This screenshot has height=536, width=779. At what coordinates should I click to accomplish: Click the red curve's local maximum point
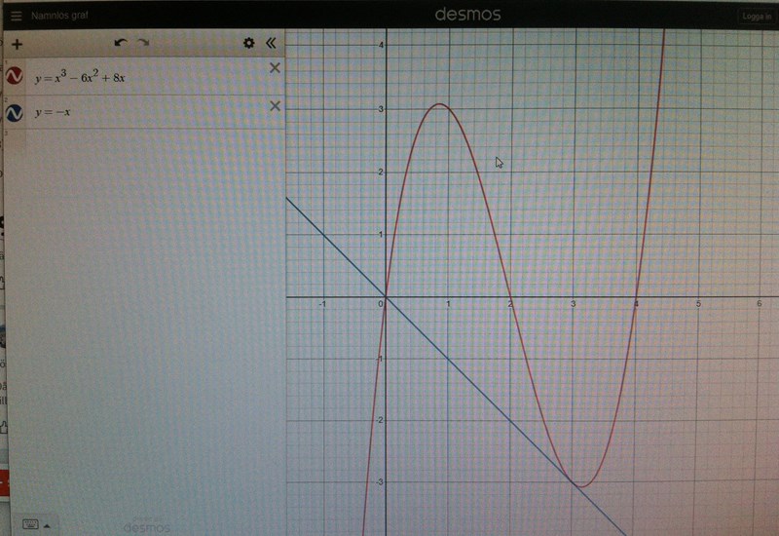(x=440, y=104)
